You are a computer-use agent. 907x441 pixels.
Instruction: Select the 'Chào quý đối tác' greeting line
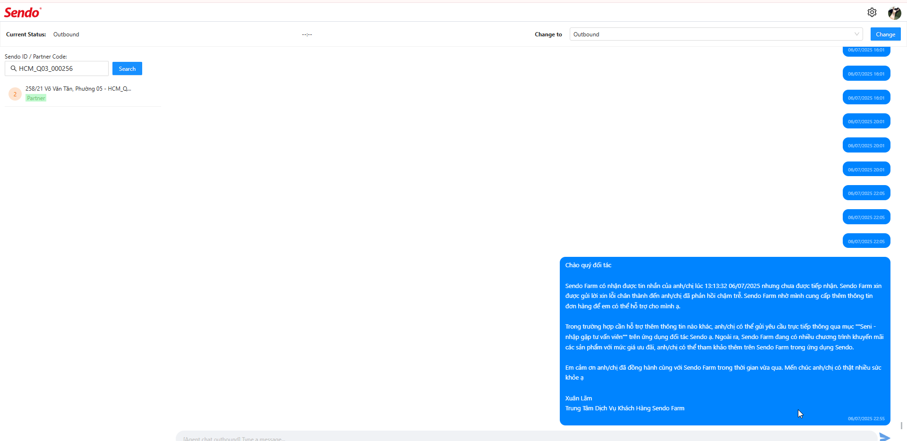[588, 265]
